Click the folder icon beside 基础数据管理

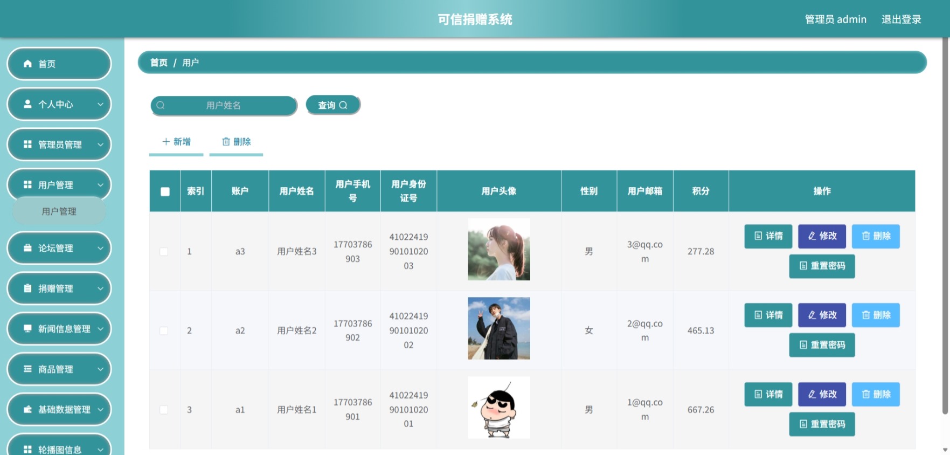click(x=27, y=410)
